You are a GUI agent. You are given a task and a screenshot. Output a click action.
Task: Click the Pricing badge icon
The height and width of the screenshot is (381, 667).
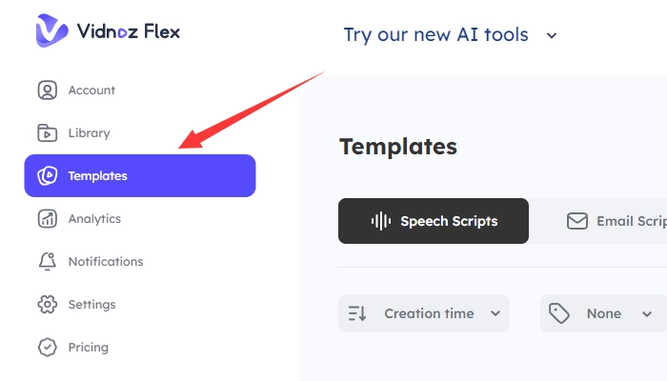point(47,348)
